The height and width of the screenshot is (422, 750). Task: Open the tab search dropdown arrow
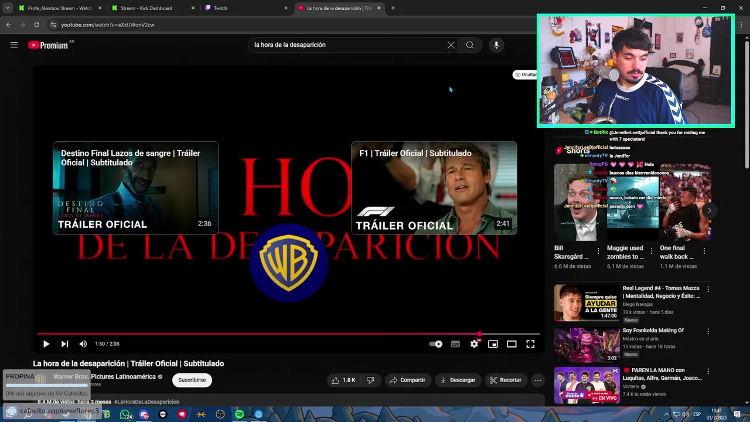(x=8, y=8)
